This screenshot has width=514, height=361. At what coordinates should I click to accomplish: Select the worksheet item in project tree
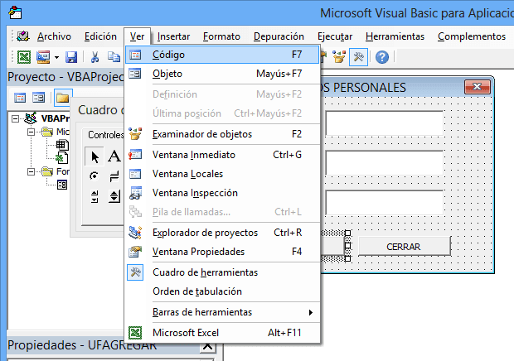pos(62,145)
